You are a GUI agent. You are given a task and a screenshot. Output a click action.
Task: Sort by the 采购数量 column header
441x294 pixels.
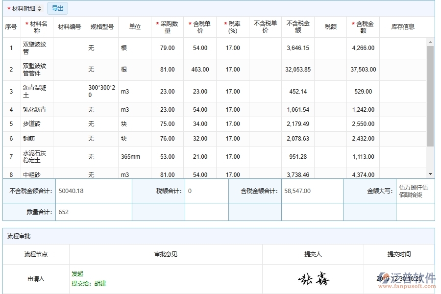point(167,26)
